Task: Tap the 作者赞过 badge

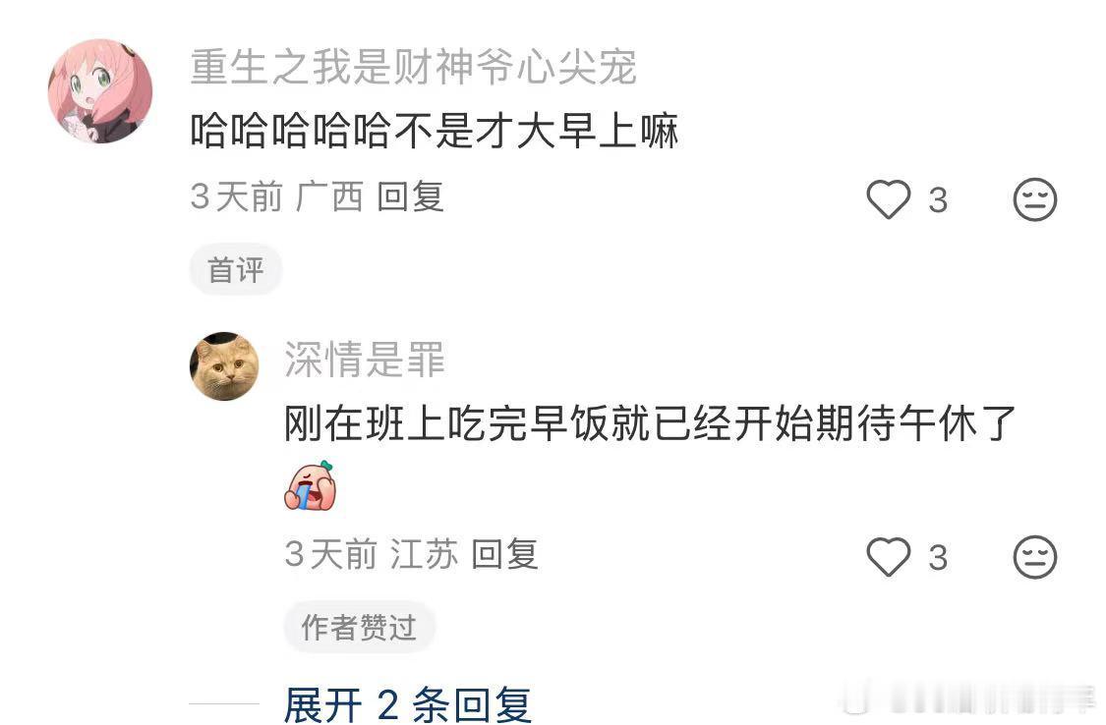Action: click(359, 627)
